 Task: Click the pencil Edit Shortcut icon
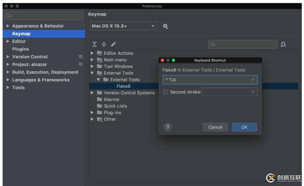(113, 44)
